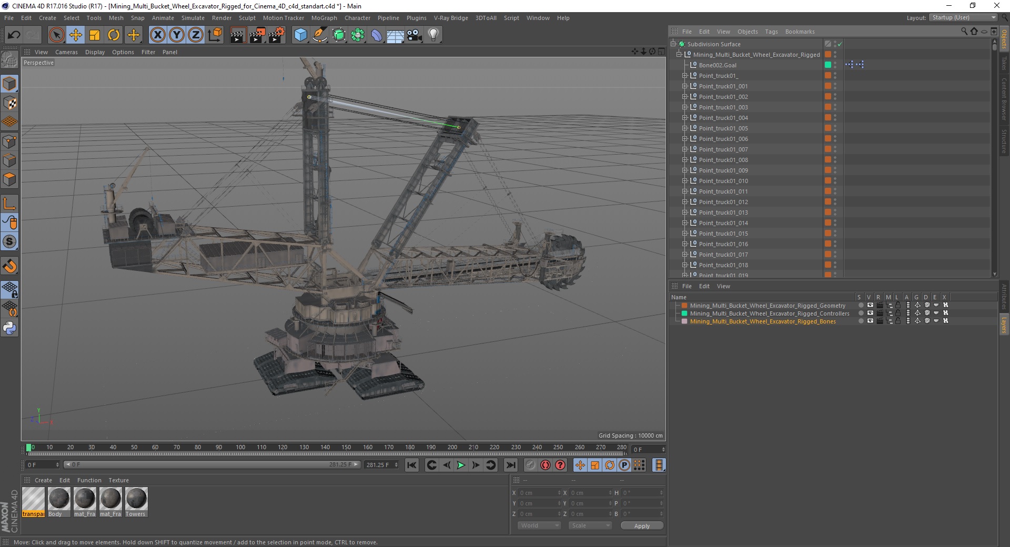Open Edit Render Settings icon
This screenshot has height=547, width=1010.
276,35
